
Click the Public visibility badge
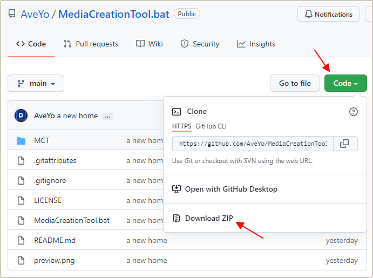coord(187,14)
